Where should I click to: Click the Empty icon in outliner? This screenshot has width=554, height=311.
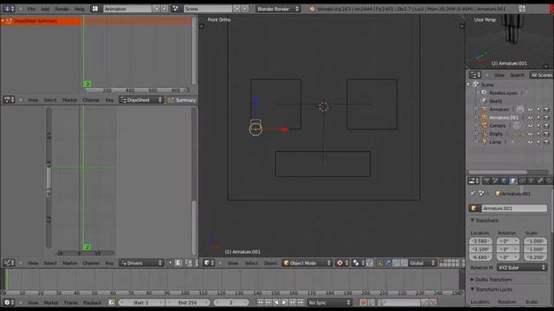[485, 134]
